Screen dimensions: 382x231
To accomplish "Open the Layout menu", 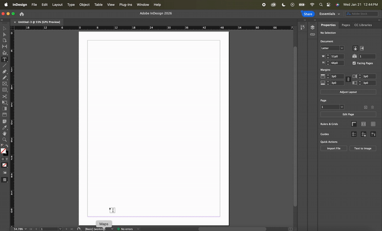I will pyautogui.click(x=57, y=5).
